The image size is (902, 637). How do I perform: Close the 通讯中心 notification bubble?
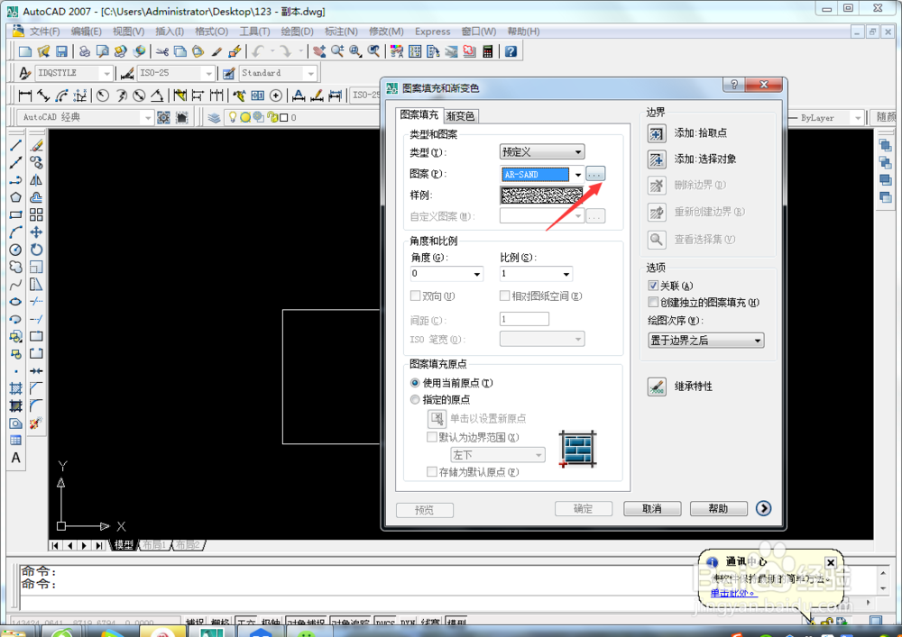coord(831,562)
